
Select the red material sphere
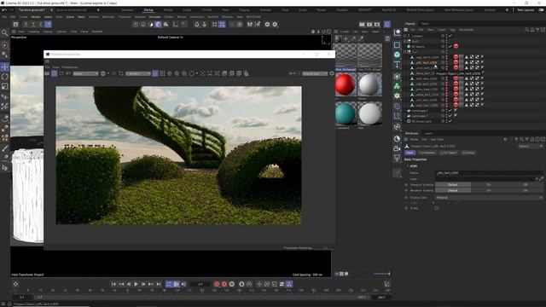click(346, 84)
